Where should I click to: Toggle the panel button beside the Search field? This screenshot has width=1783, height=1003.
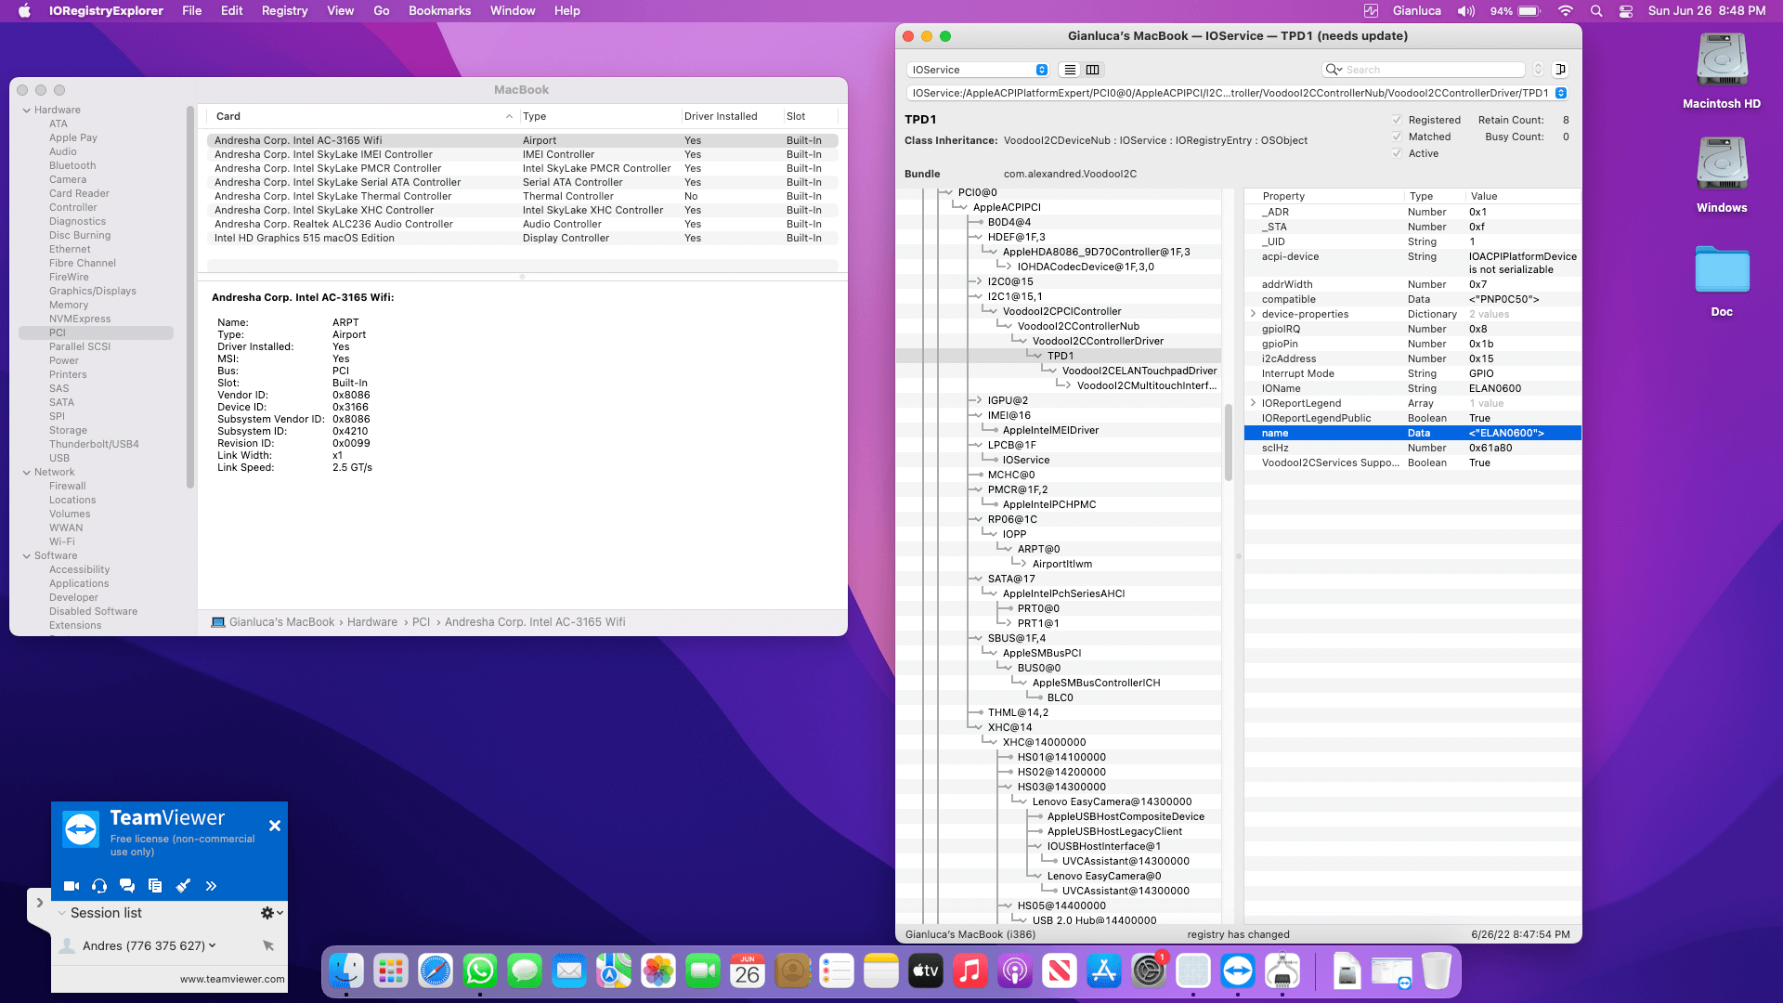(1561, 70)
